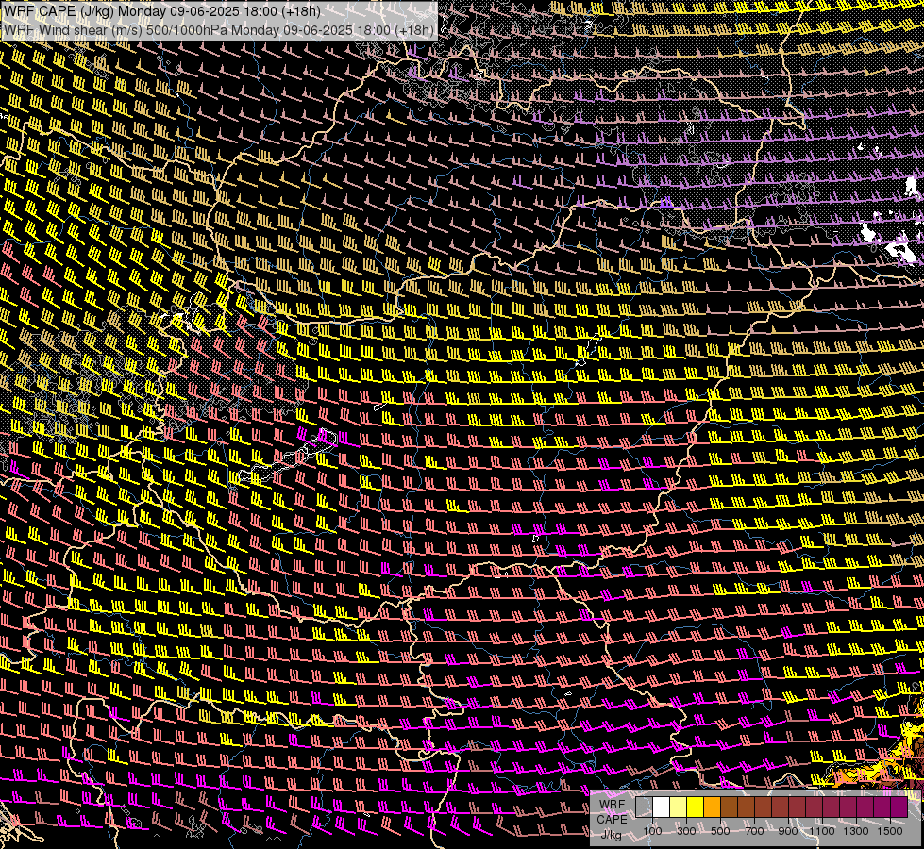The image size is (924, 849).
Task: Pick the bright yellow CAPE legend swatch
Action: tap(696, 807)
